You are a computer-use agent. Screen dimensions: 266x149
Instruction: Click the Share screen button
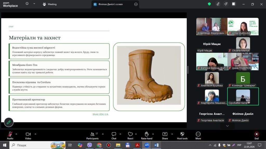165,136
